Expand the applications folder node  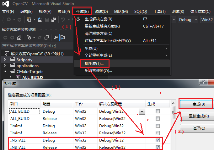click(x=5, y=65)
